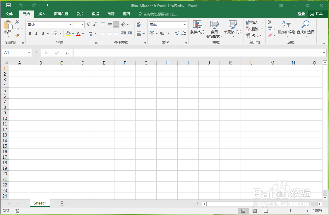
Task: Click inside the formula bar
Action: point(176,53)
